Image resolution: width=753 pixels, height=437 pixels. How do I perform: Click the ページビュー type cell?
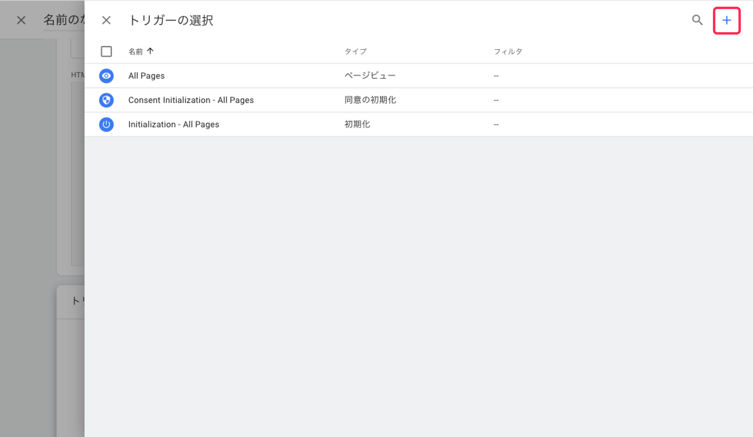click(x=370, y=76)
